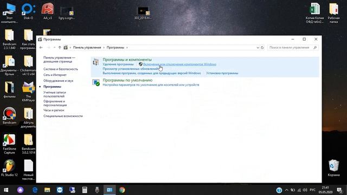Screen dimensions: 347x195
Task: Expand the chevron after Программы breadcrumb
Action: (127, 47)
